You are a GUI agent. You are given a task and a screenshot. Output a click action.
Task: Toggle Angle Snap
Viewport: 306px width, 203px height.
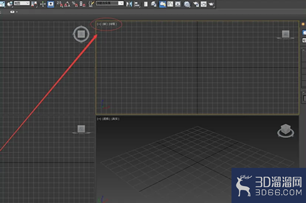[x=68, y=4]
